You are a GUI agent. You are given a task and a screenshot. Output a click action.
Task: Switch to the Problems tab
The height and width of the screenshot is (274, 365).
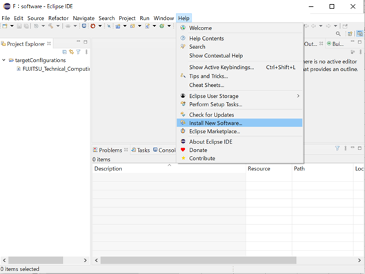[110, 150]
